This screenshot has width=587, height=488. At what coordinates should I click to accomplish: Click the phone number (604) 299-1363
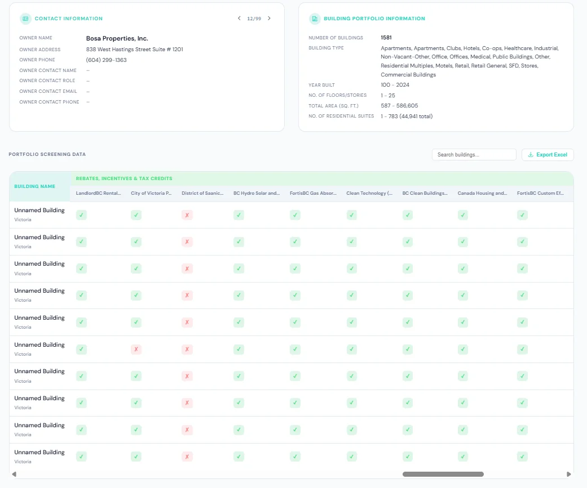[107, 60]
